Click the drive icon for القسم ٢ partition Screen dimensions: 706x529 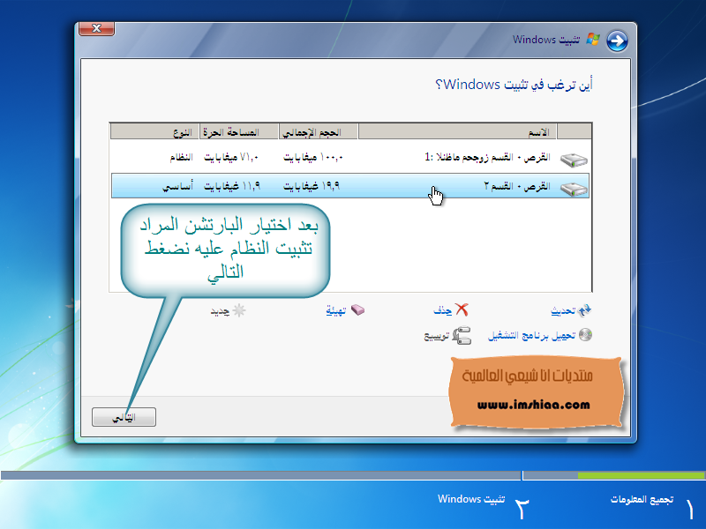(574, 188)
